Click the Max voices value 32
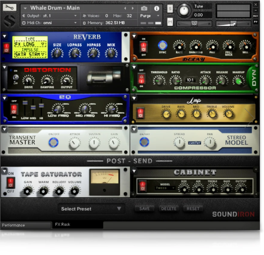This screenshot has height=255, width=264. 129,16
